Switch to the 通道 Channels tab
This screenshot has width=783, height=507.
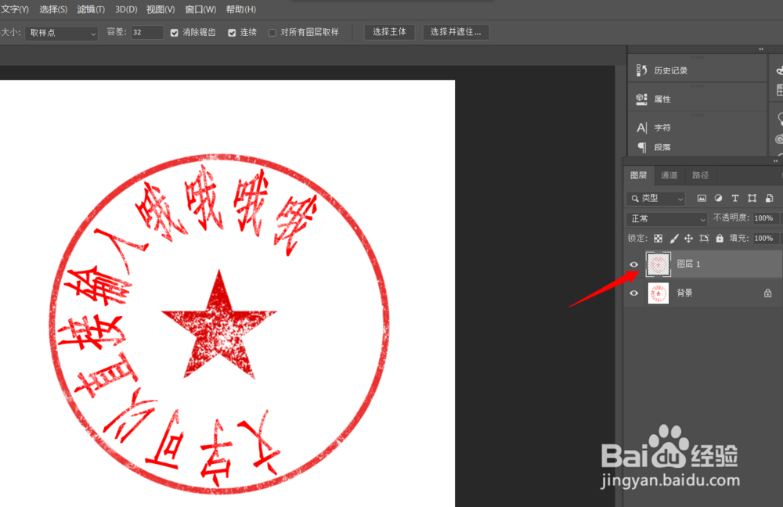669,175
